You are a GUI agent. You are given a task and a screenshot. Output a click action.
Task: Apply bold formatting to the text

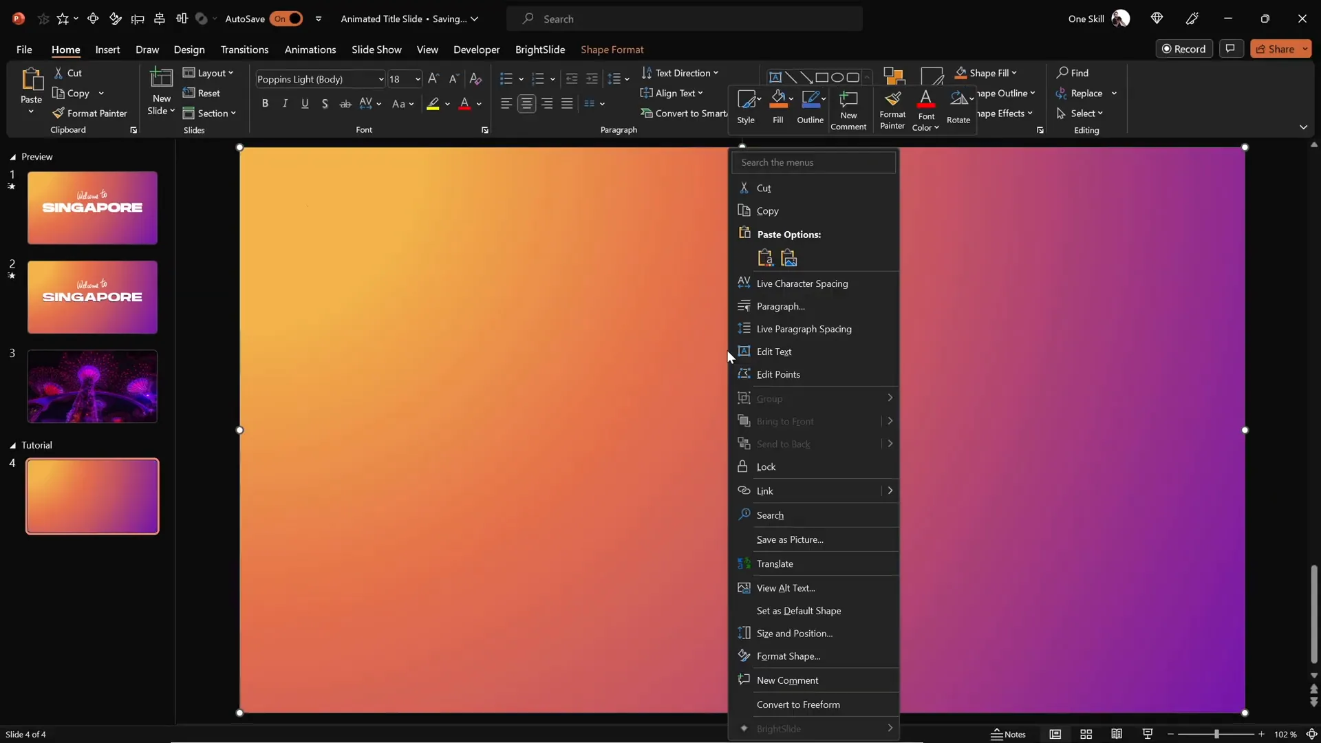click(266, 103)
